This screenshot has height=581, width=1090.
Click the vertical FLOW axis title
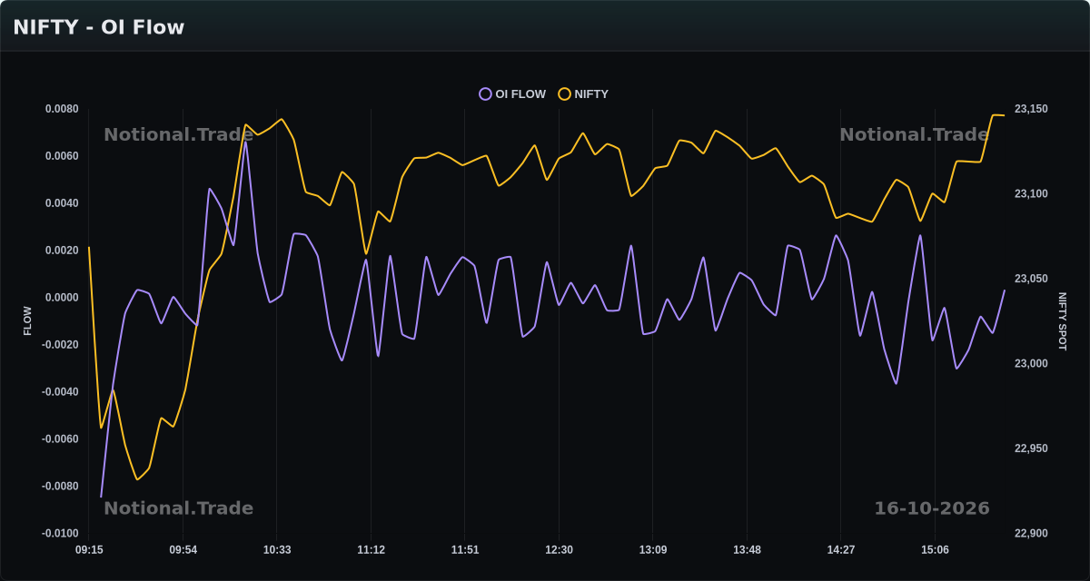tap(27, 321)
